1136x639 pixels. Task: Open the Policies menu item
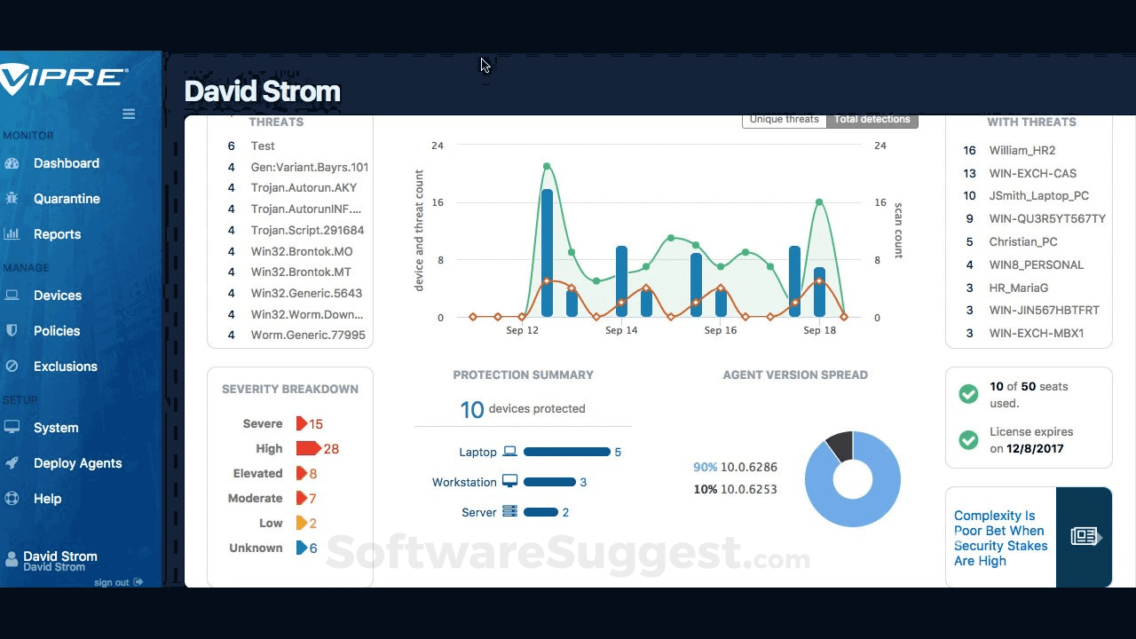57,330
